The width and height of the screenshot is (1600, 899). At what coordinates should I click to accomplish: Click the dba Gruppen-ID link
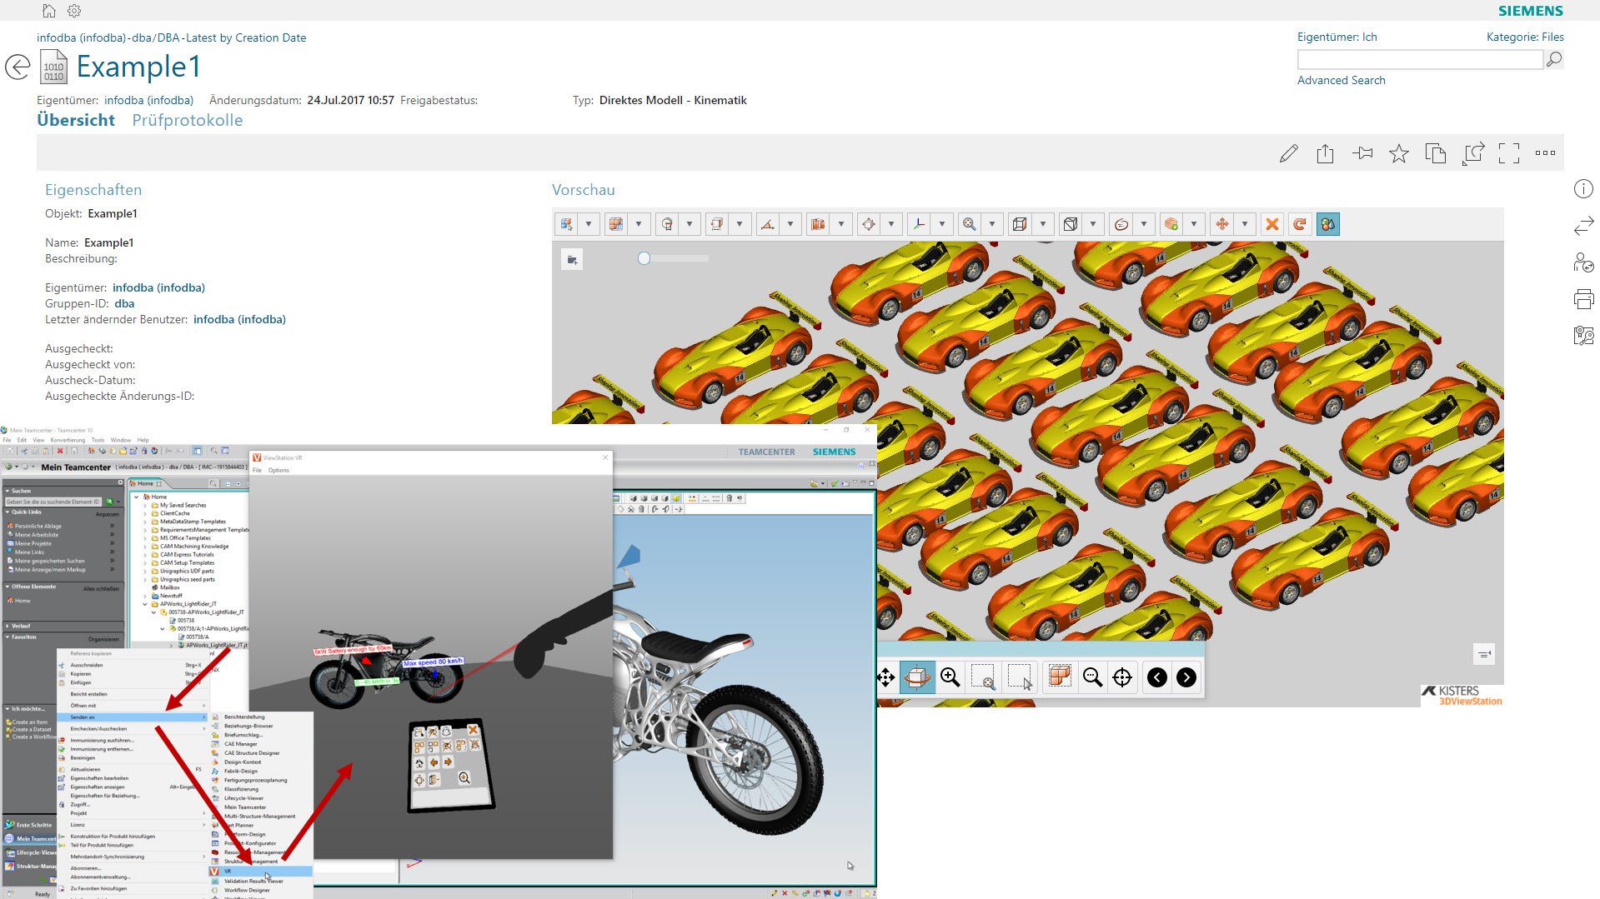[x=124, y=303]
